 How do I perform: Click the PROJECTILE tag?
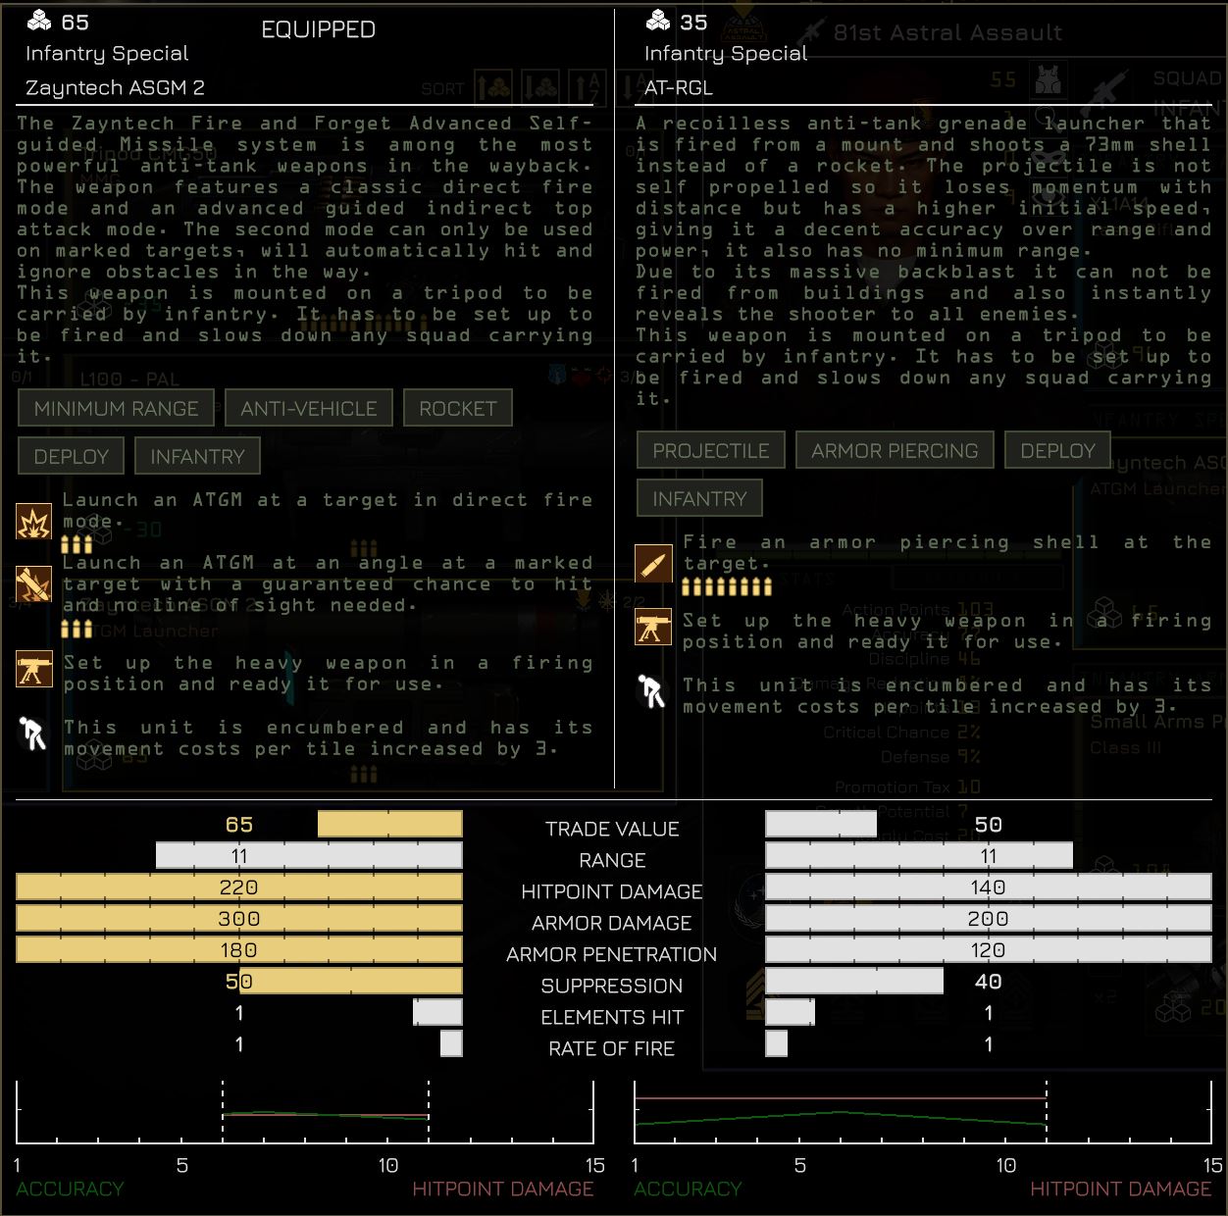pos(711,450)
